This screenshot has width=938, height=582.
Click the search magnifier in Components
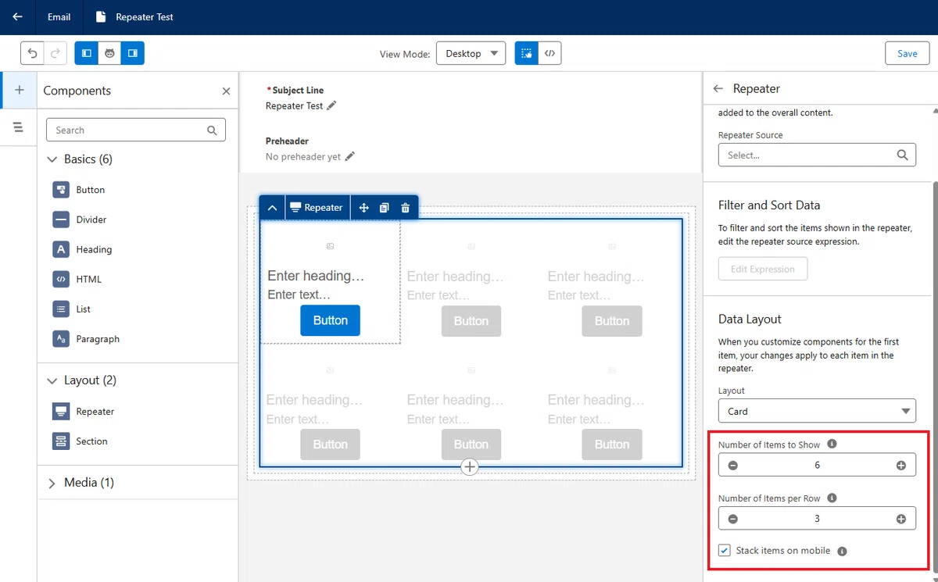click(x=212, y=130)
